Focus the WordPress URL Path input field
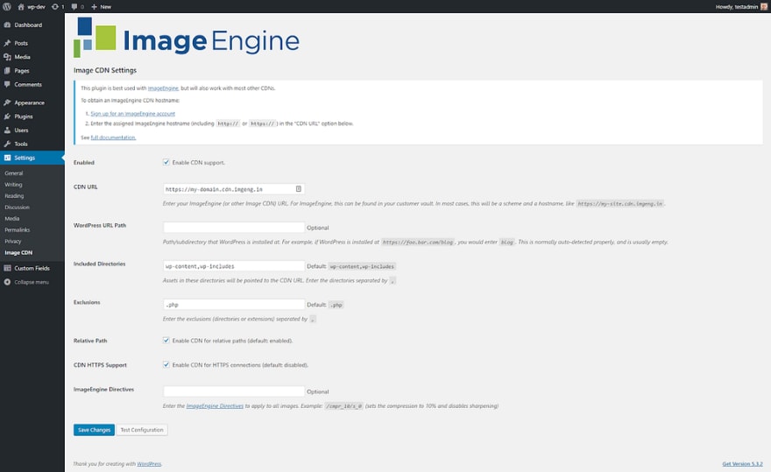 pos(234,227)
